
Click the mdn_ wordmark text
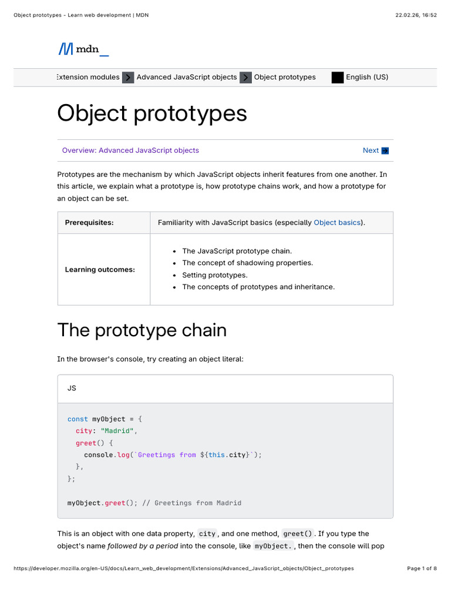click(92, 50)
